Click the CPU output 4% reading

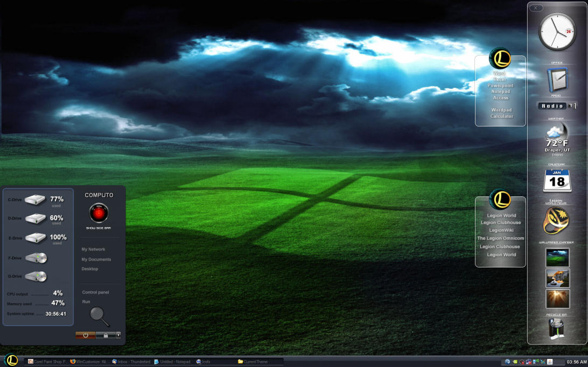tap(58, 293)
